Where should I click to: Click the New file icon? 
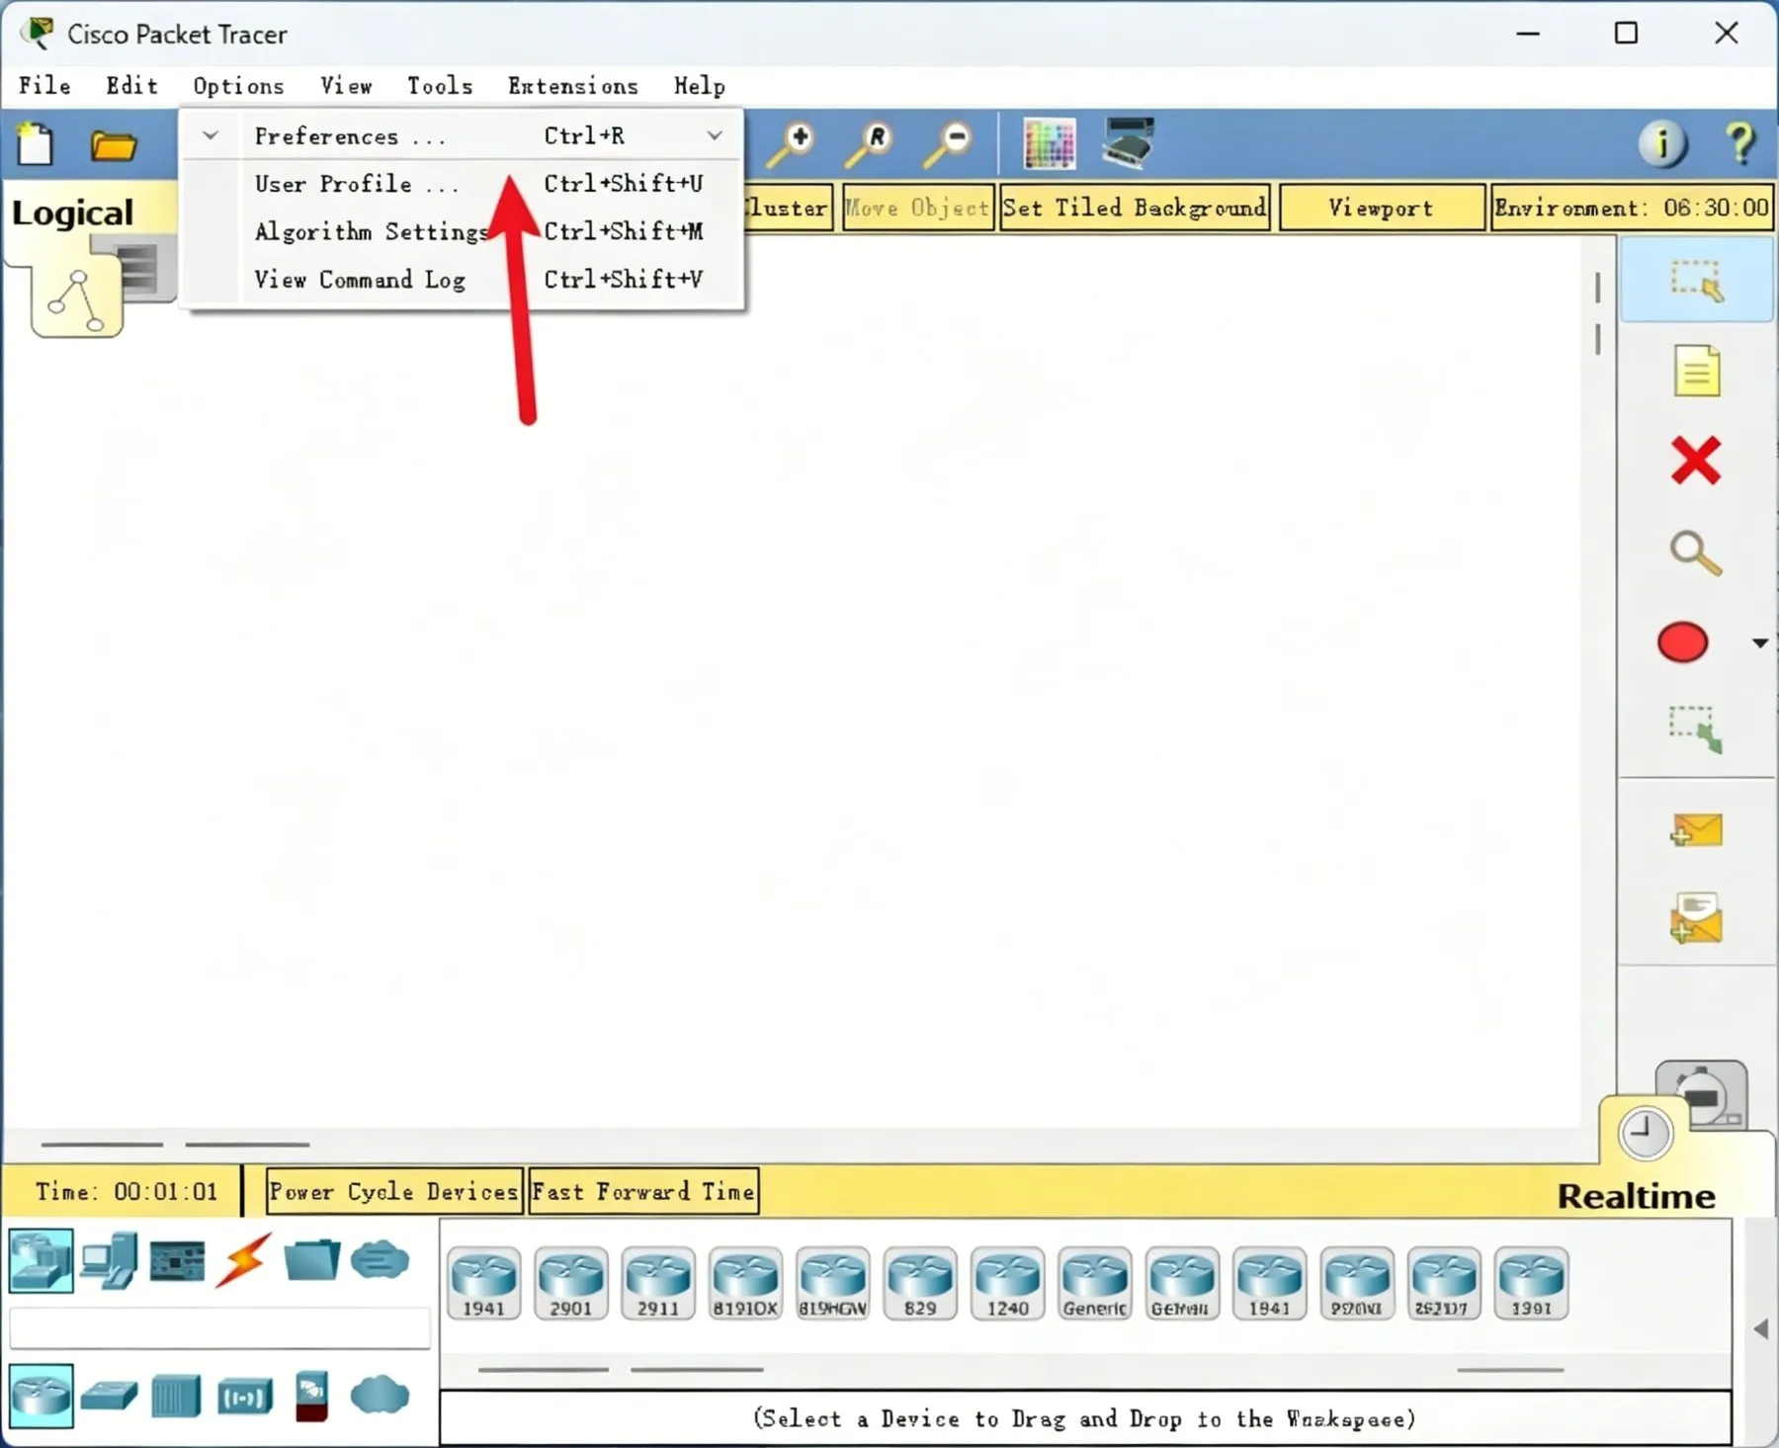click(36, 144)
